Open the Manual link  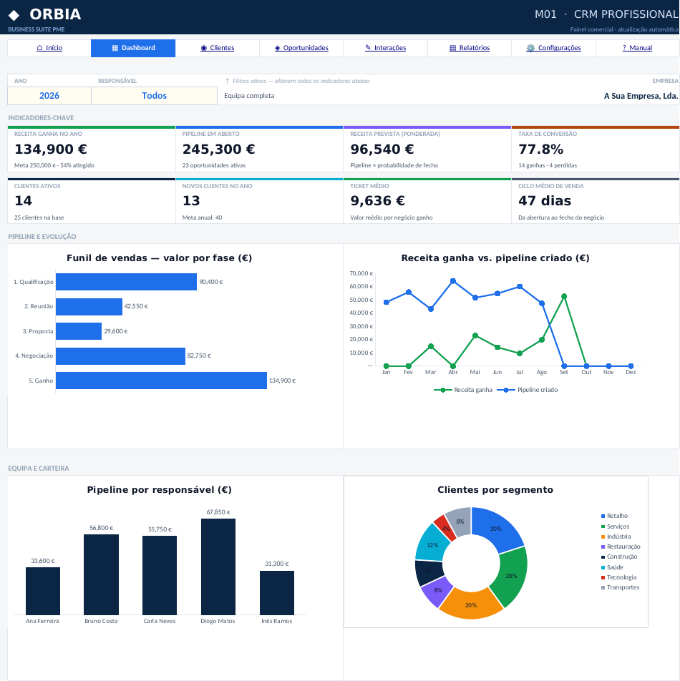(x=638, y=48)
